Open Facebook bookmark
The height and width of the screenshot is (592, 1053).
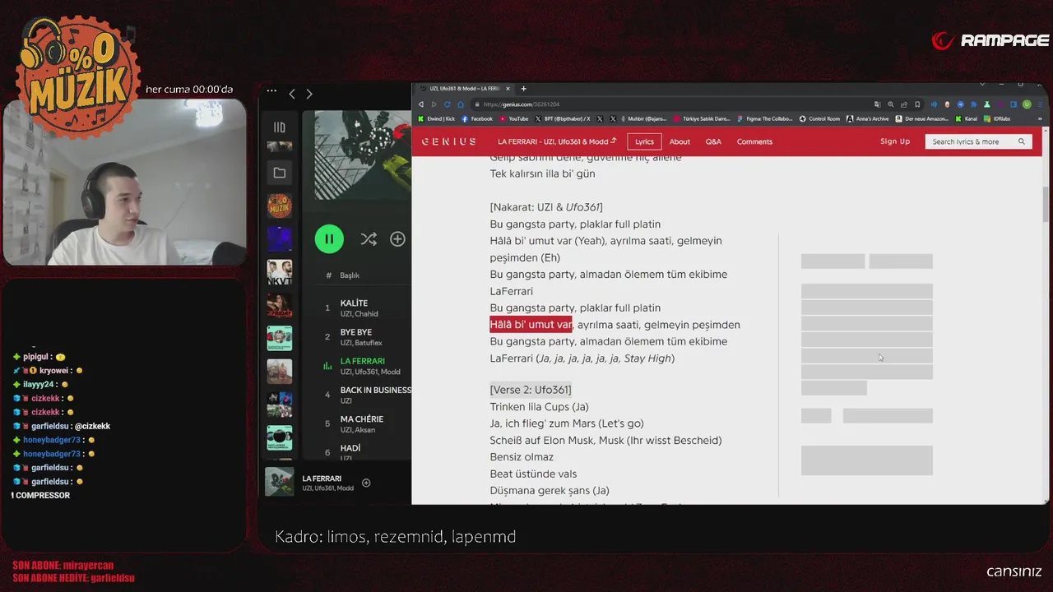click(477, 118)
